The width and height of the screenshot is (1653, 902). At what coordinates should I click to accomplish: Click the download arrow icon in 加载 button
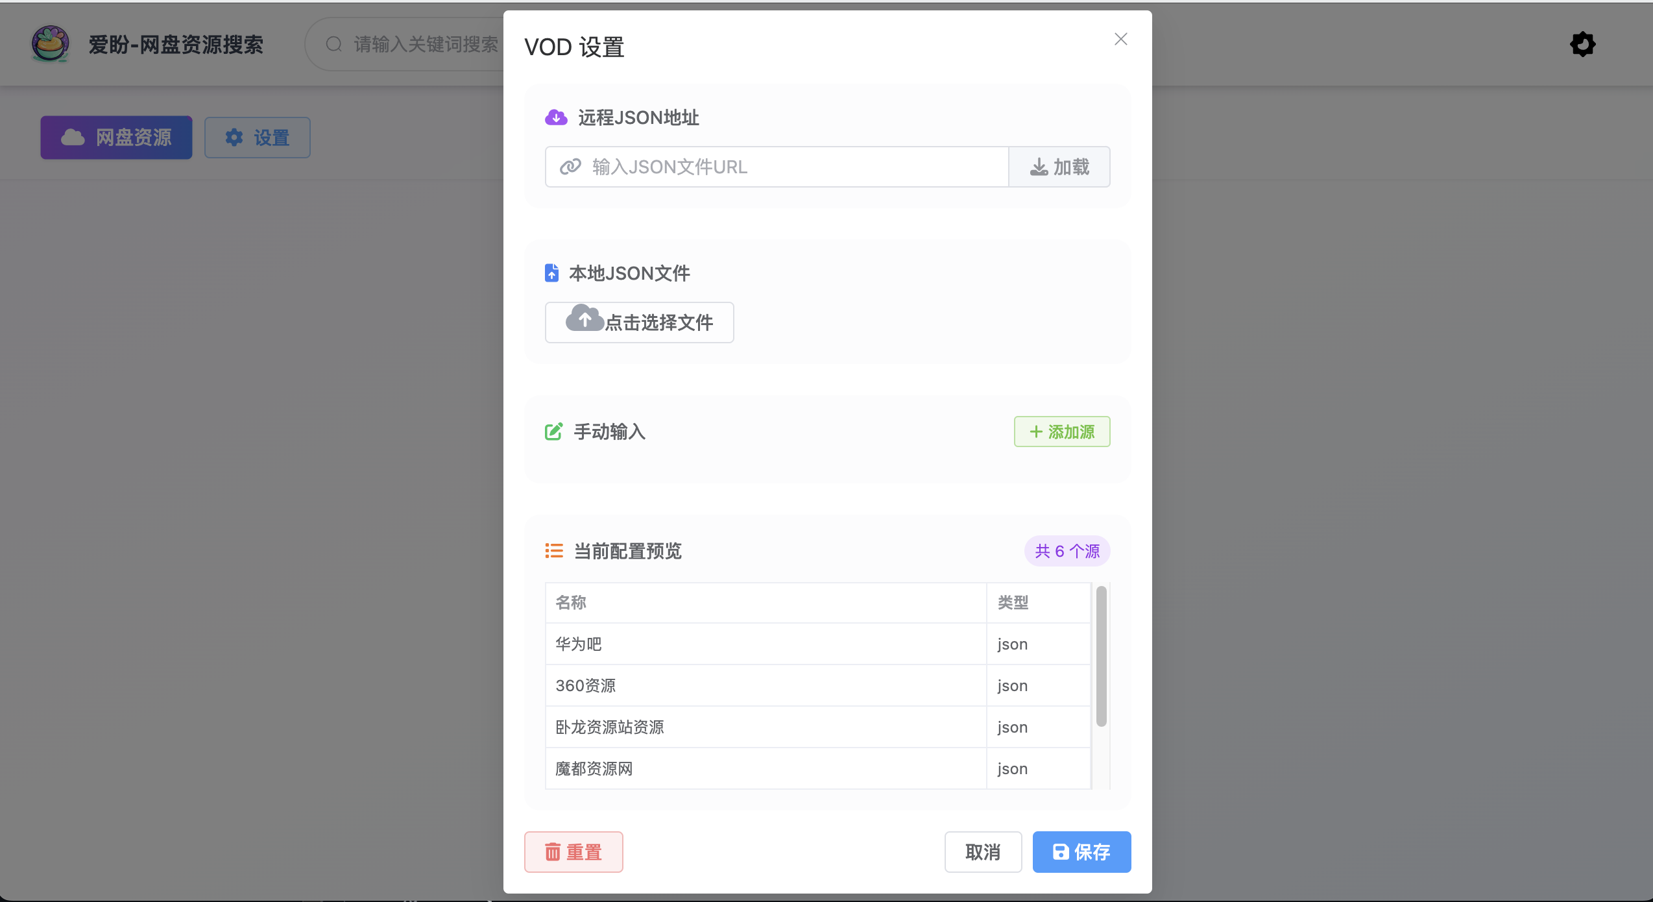1039,167
